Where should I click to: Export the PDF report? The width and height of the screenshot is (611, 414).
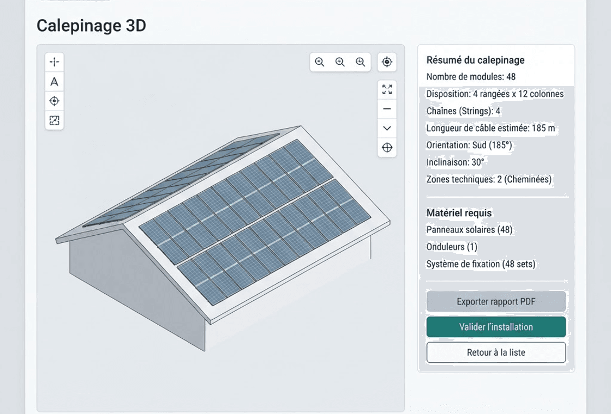coord(496,302)
